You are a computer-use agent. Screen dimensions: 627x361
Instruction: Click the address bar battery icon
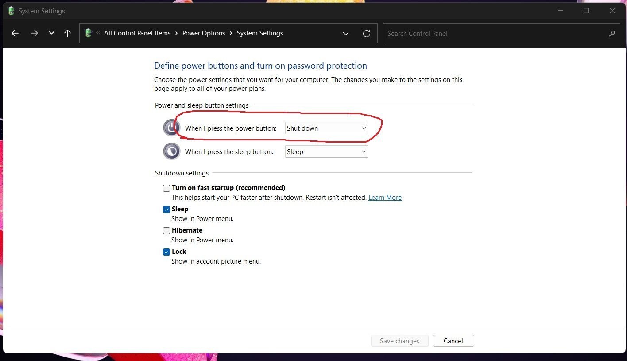88,33
